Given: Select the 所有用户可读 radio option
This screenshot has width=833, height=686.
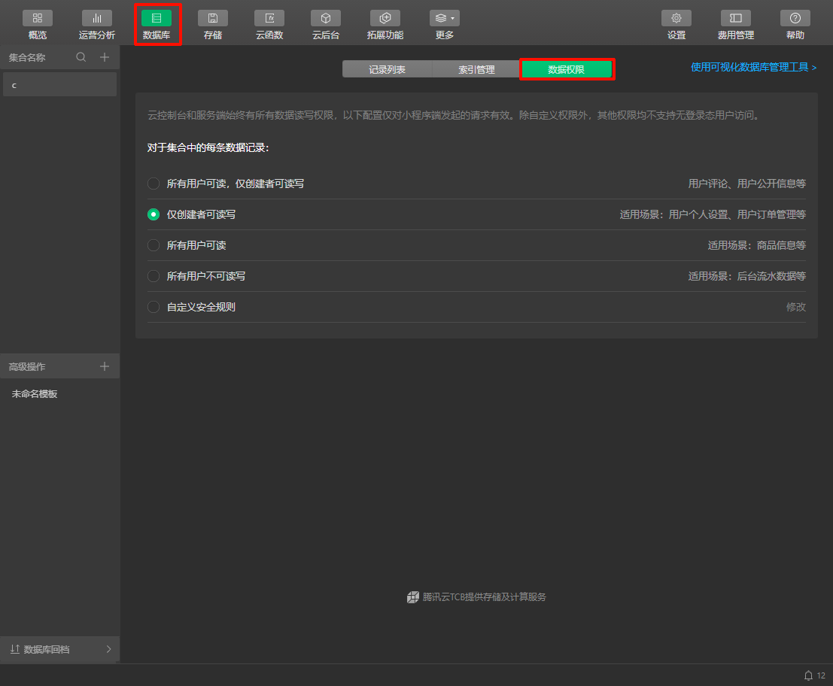Looking at the screenshot, I should click(154, 245).
